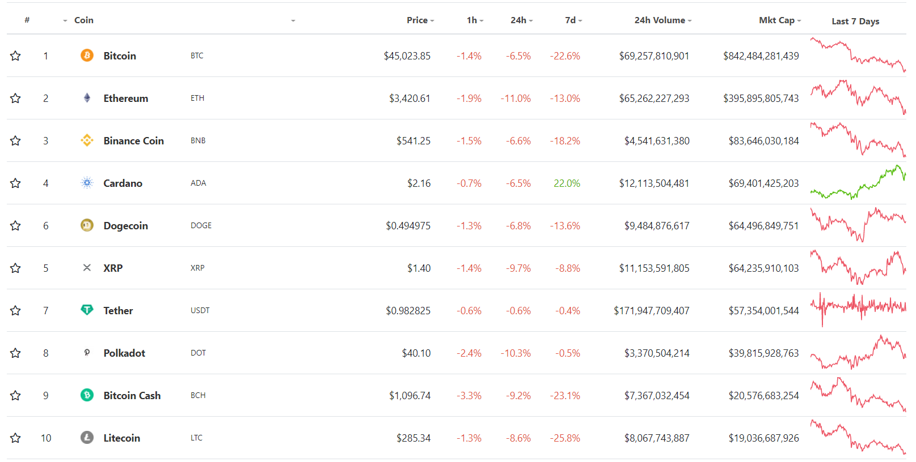
Task: Click the Bitcoin logo icon
Action: (87, 55)
